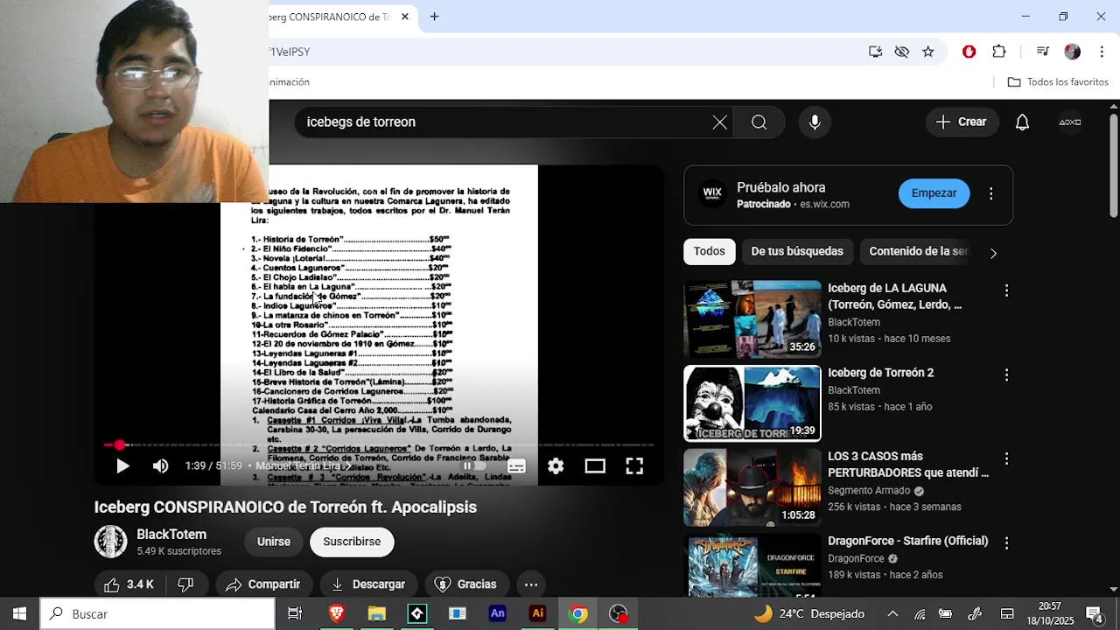Viewport: 1120px width, 630px height.
Task: Click the page vertical scrollbar
Action: (1113, 166)
